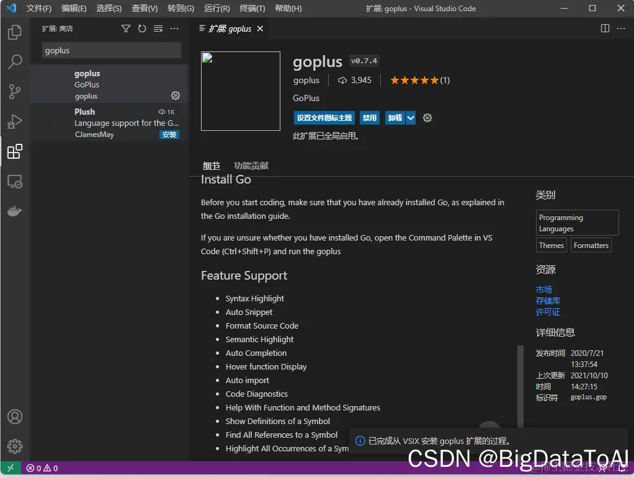Show errors and warnings count panel
The height and width of the screenshot is (478, 634).
(42, 468)
